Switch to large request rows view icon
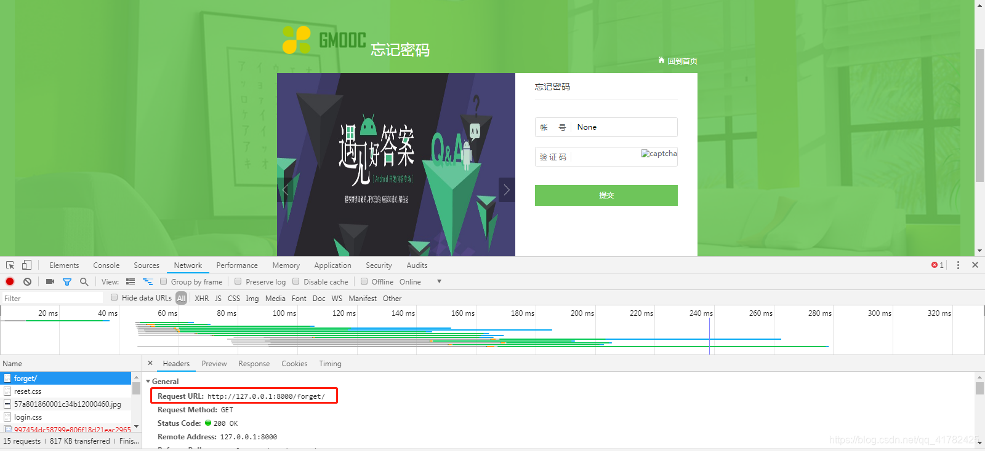 (131, 282)
